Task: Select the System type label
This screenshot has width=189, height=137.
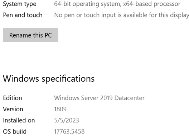Action: point(20,4)
